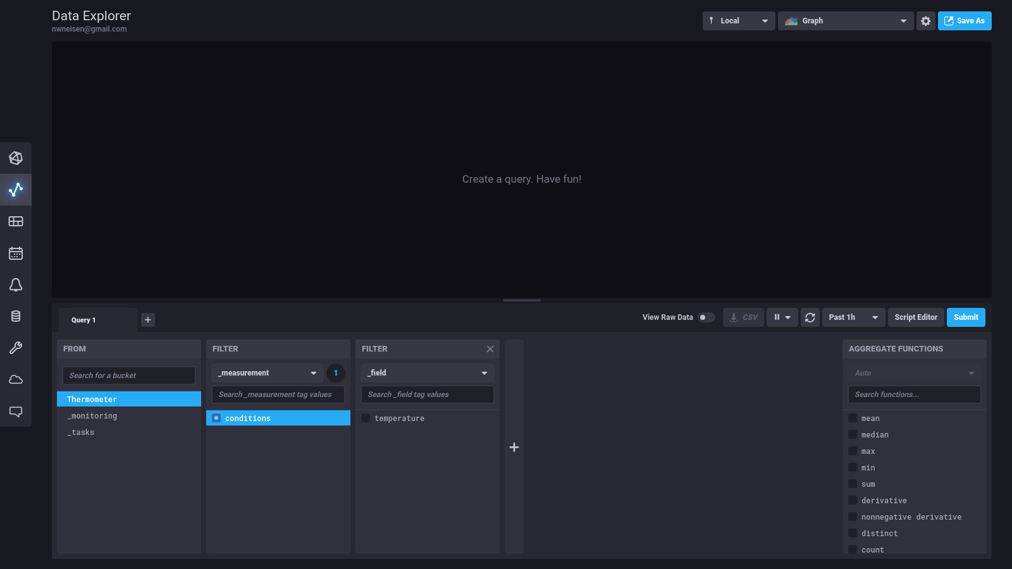Open the Graph visualization type dropdown
The image size is (1012, 569).
click(x=846, y=21)
